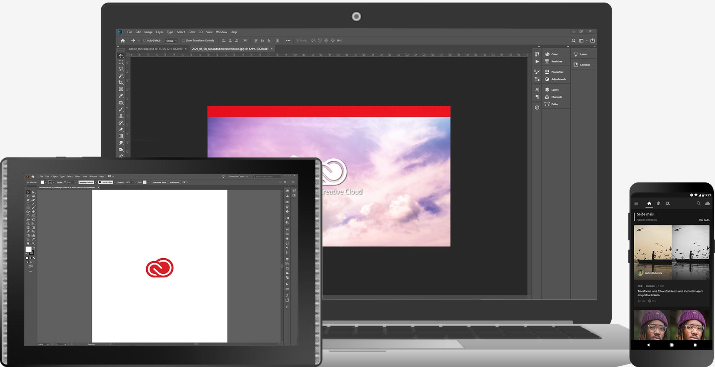
Task: Open the Illustrator Object menu
Action: click(x=55, y=177)
